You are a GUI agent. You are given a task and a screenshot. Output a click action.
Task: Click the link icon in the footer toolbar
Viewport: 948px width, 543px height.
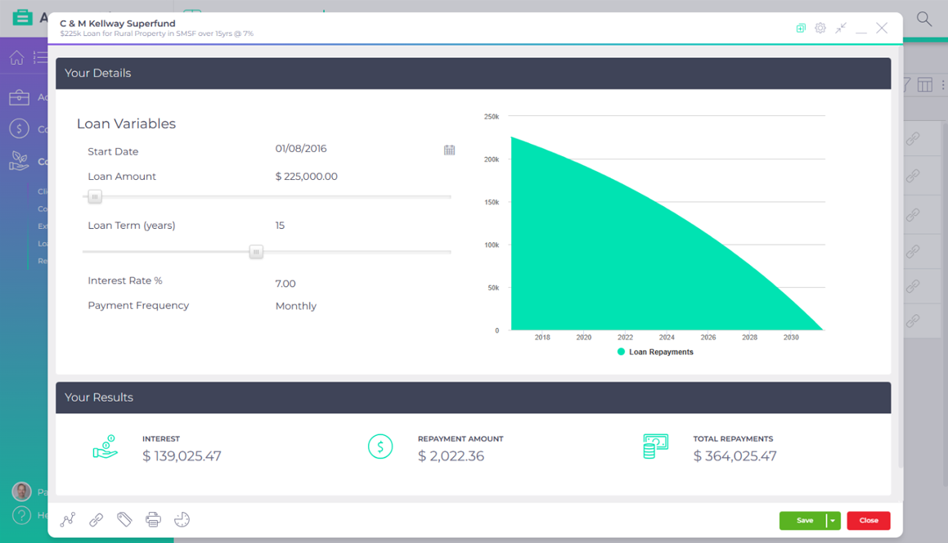point(96,519)
